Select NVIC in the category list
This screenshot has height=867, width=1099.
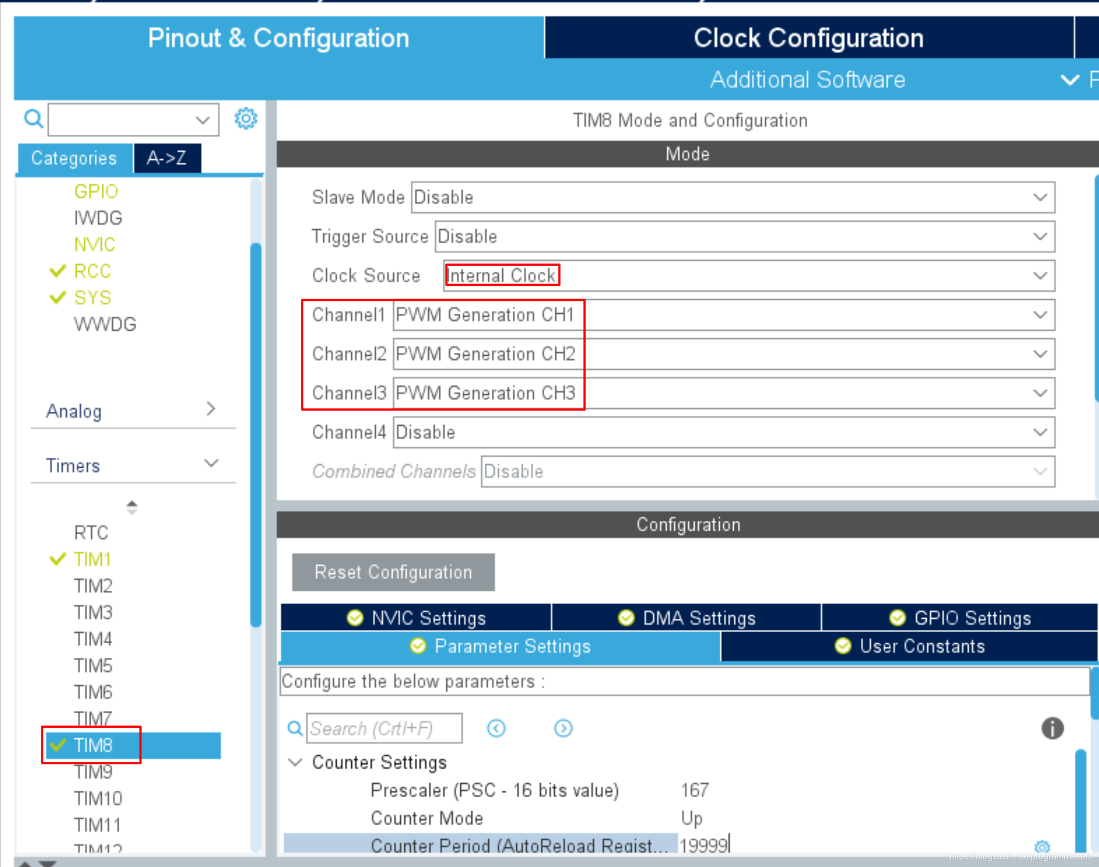(x=95, y=244)
